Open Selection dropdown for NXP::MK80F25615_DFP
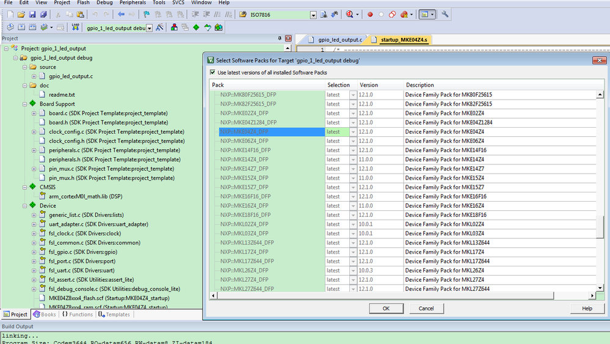This screenshot has width=610, height=344. pos(353,95)
